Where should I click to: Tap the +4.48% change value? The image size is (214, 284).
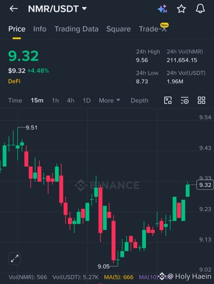(38, 71)
